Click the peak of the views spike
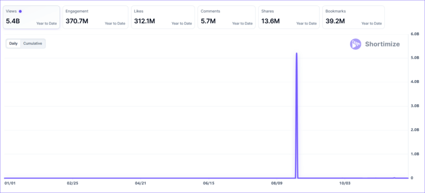The height and width of the screenshot is (193, 425). click(x=296, y=54)
